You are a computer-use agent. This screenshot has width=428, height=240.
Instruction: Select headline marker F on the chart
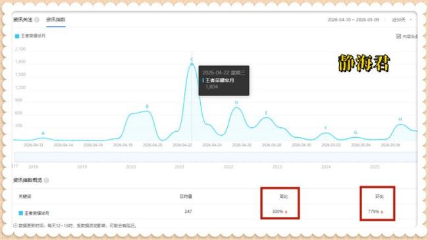click(x=325, y=128)
